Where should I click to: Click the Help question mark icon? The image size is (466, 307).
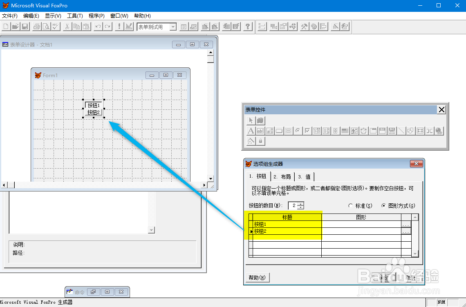coord(248,27)
